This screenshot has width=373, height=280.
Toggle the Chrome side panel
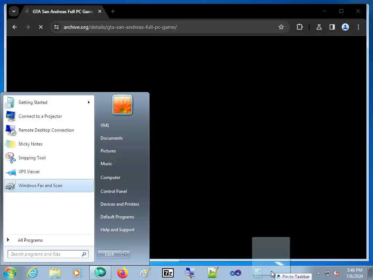coord(332,27)
